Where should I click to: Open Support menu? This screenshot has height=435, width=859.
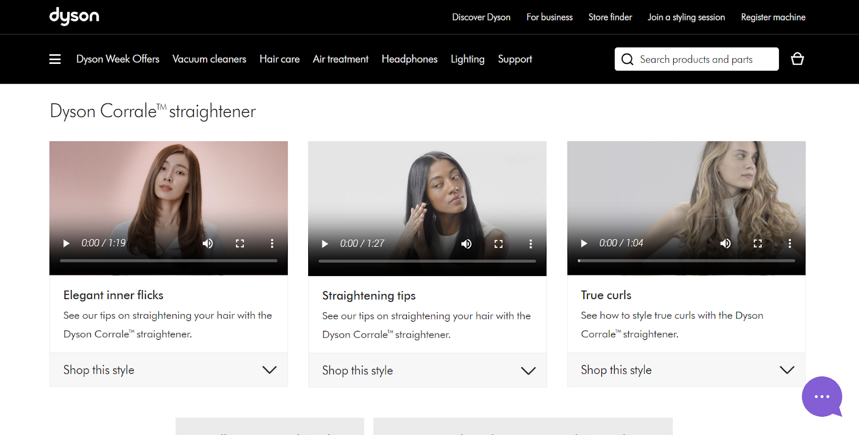pyautogui.click(x=515, y=59)
